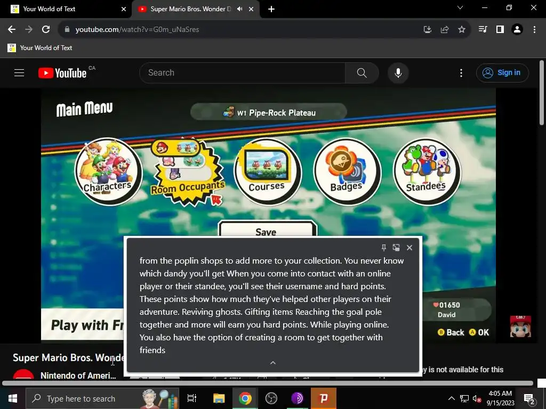Click the forward navigation arrow

coord(29,30)
